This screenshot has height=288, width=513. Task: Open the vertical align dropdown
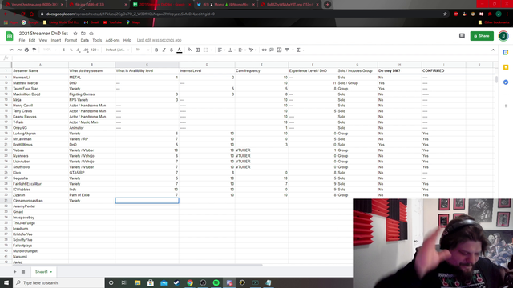(232, 50)
